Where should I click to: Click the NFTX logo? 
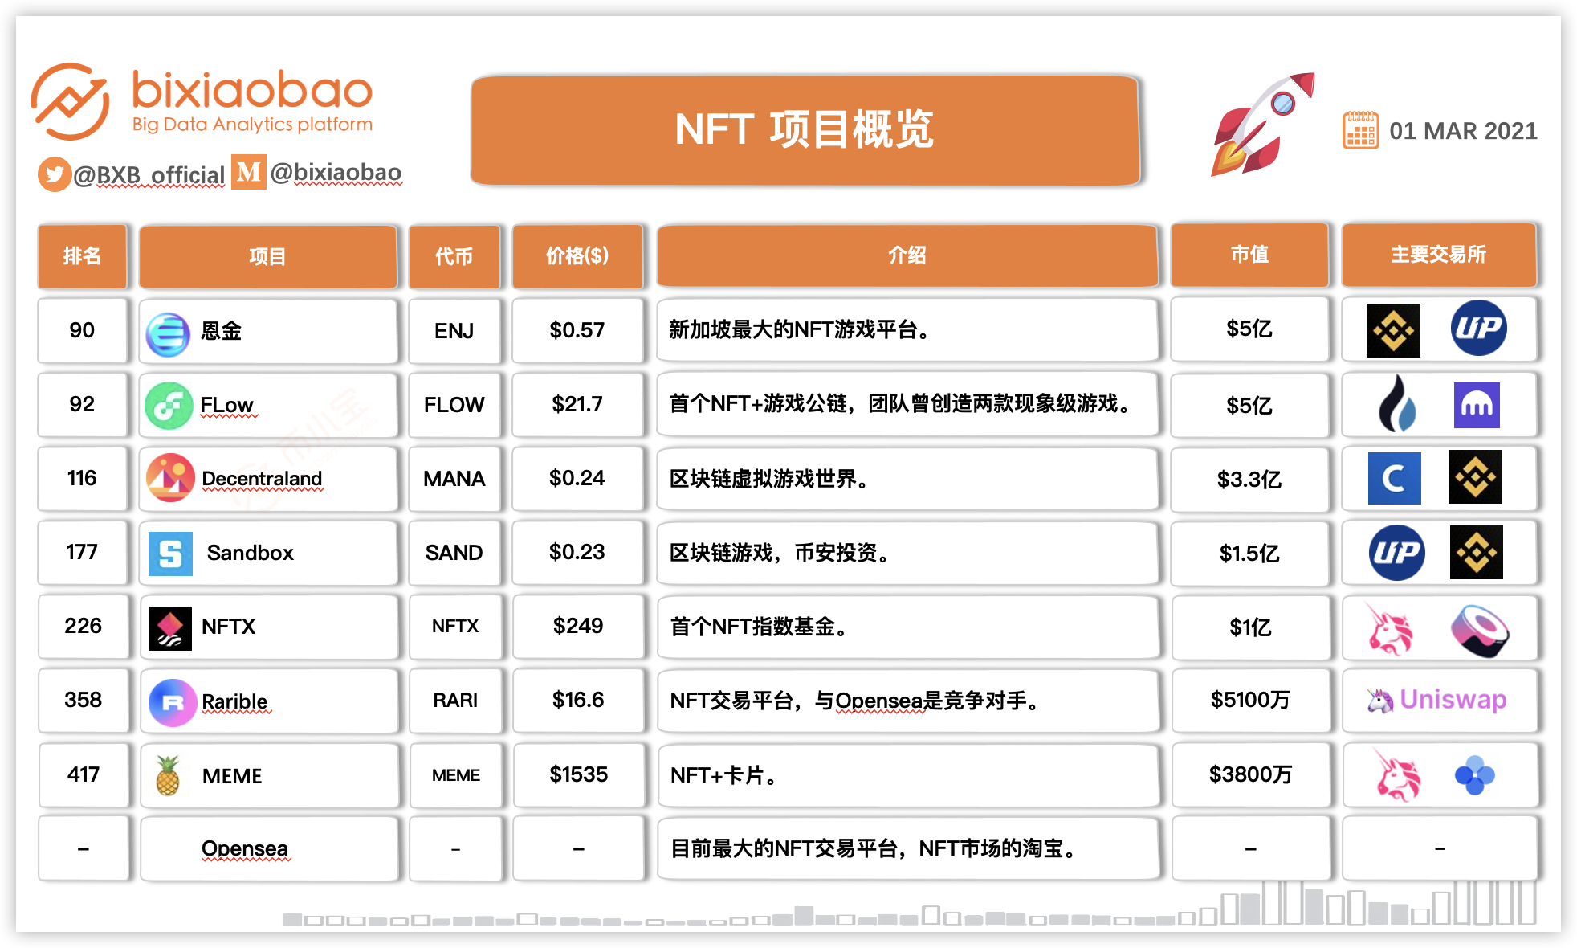click(170, 628)
